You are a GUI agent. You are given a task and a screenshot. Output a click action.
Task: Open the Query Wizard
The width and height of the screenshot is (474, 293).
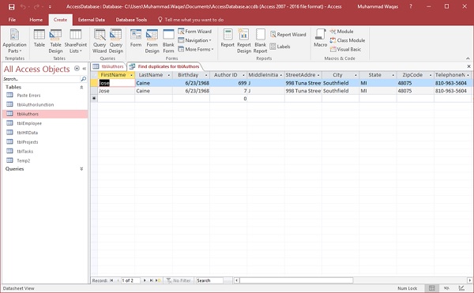pos(100,41)
